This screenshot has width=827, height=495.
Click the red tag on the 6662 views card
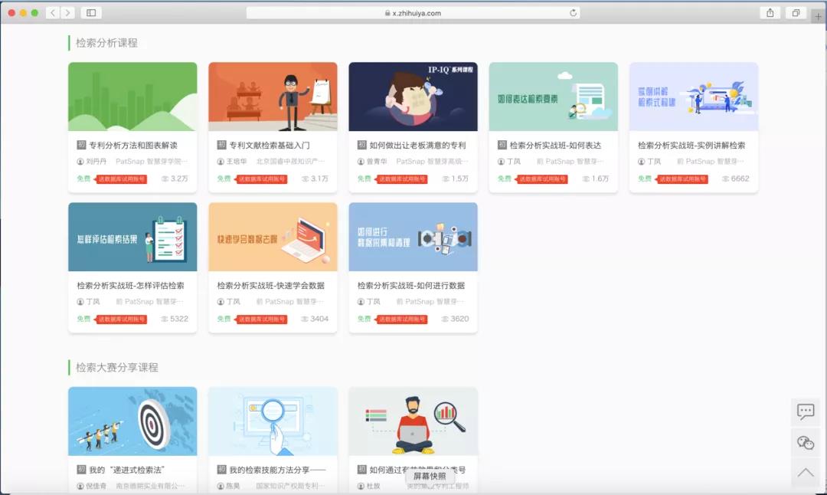pyautogui.click(x=682, y=179)
